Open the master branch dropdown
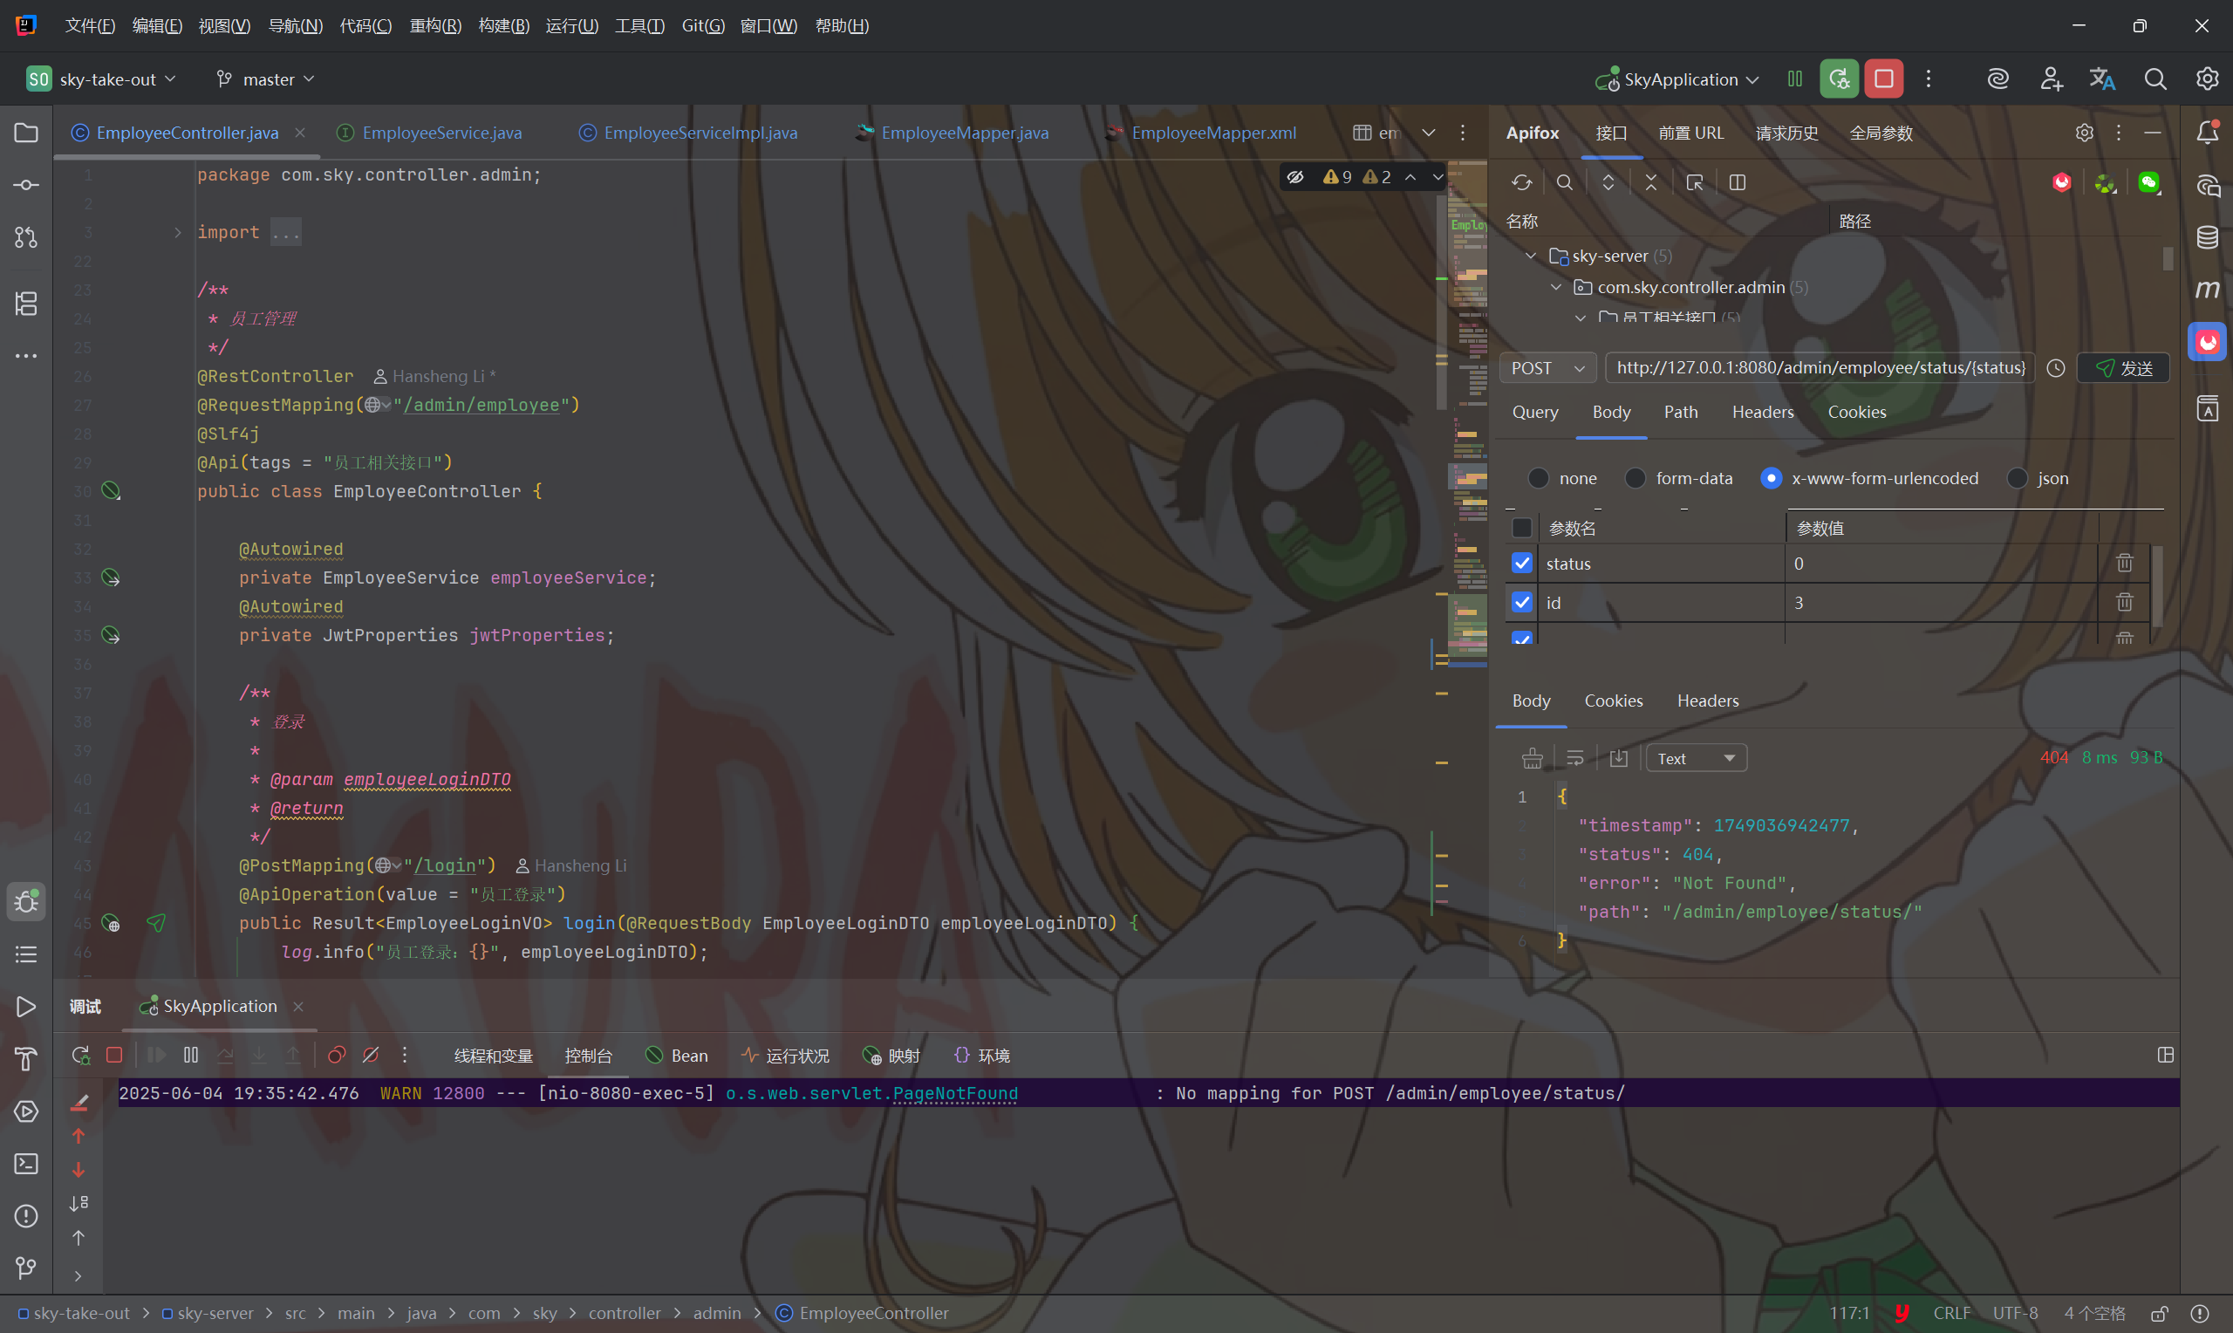The width and height of the screenshot is (2233, 1333). pos(267,79)
